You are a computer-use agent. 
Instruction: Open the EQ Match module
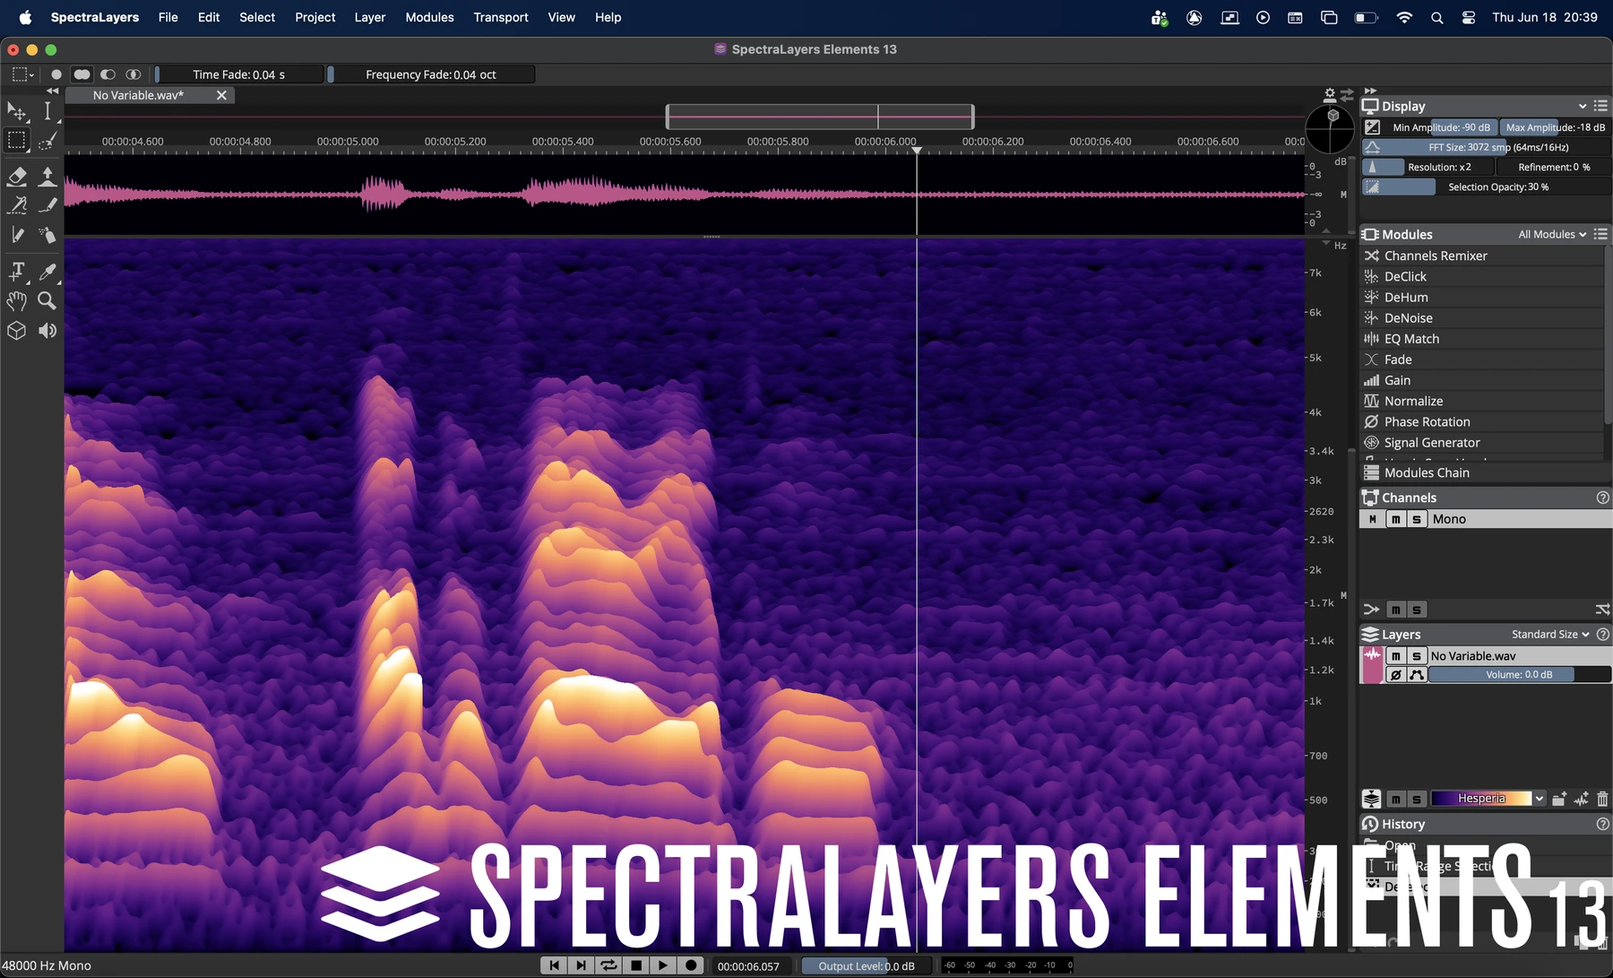(x=1483, y=338)
